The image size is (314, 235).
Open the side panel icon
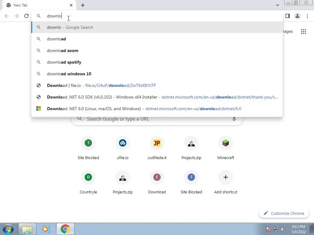(288, 16)
